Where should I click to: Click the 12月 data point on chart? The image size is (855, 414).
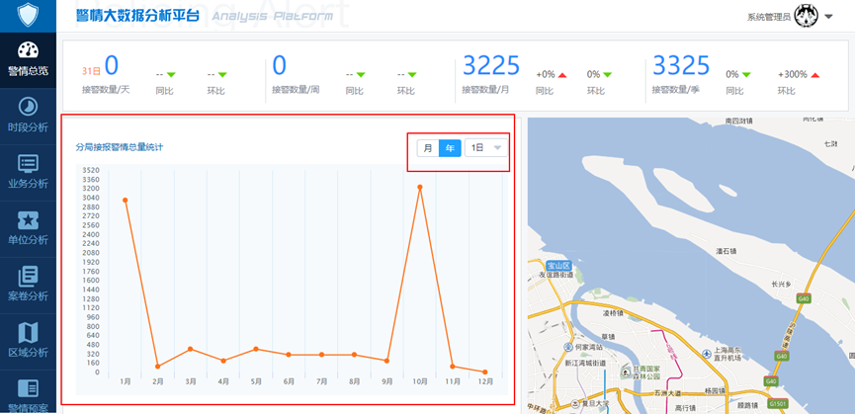[485, 373]
